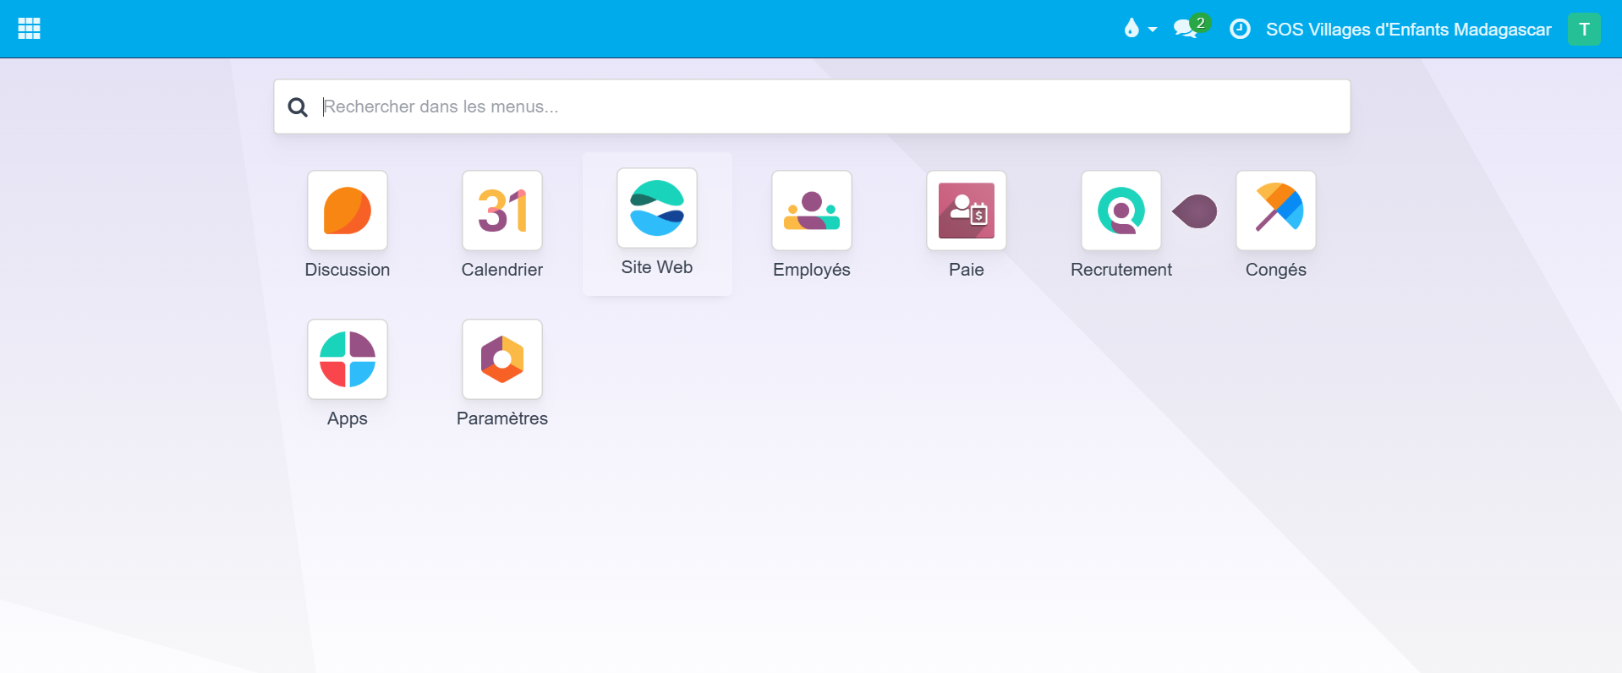
Task: Launch the Calendrier app
Action: (x=502, y=211)
